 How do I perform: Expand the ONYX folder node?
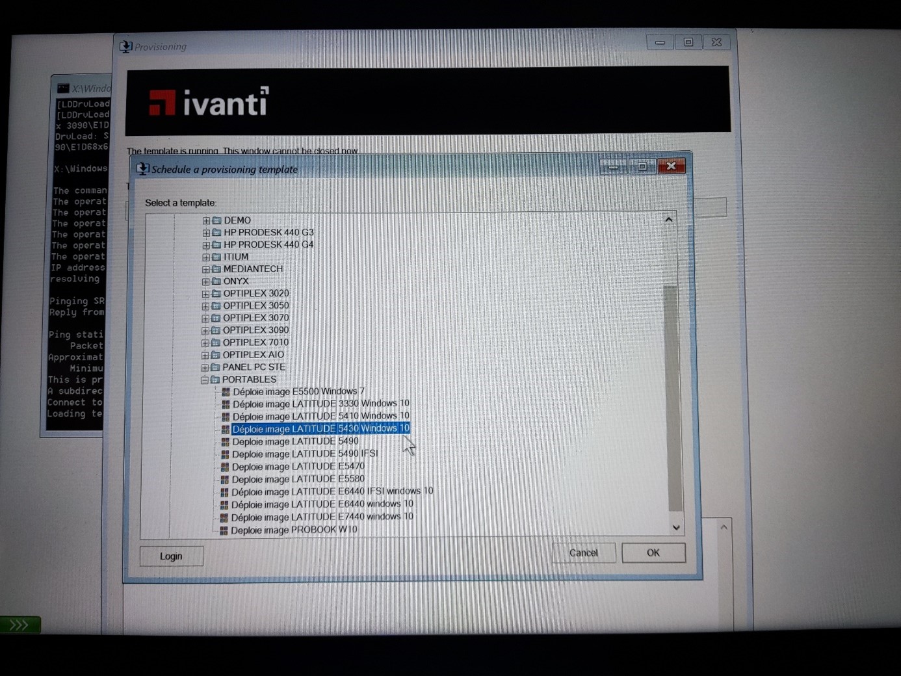pos(206,281)
